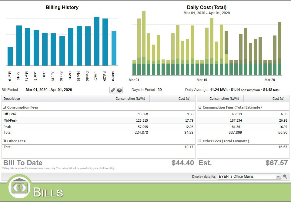
Task: Click the last daily cost bar on the right
Action: 279,49
